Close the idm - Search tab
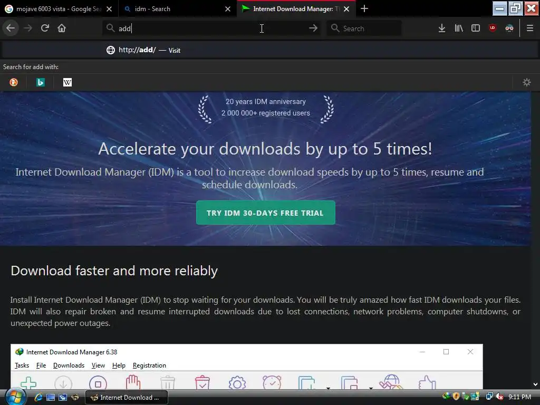 click(x=228, y=9)
